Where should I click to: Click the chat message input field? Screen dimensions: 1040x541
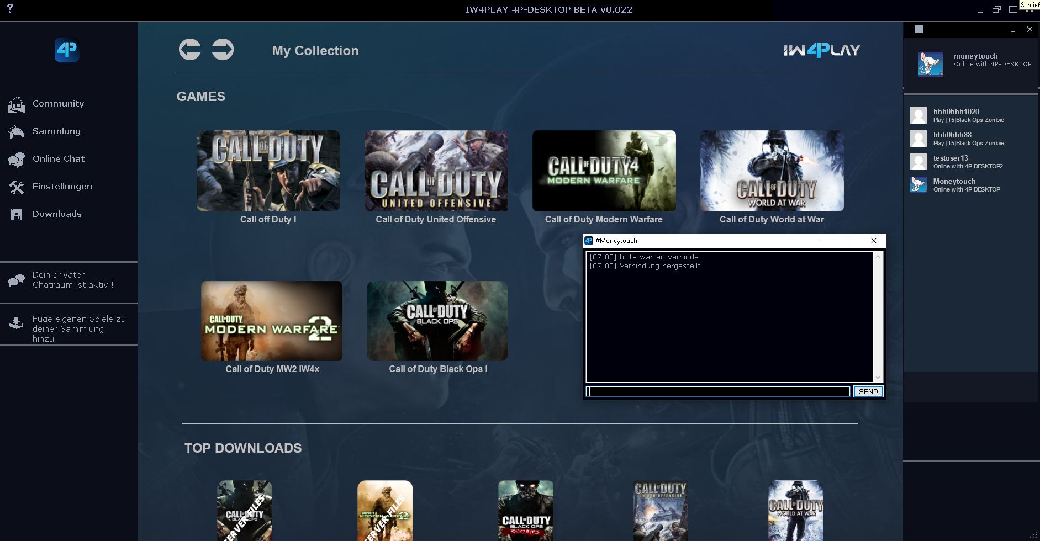(717, 391)
